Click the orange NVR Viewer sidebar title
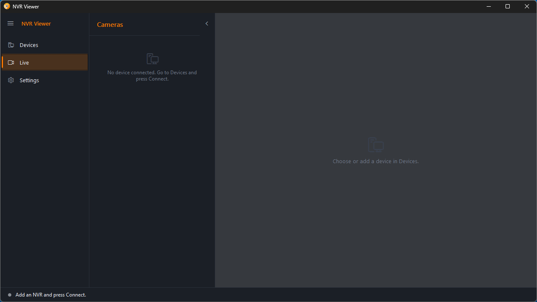 click(36, 23)
